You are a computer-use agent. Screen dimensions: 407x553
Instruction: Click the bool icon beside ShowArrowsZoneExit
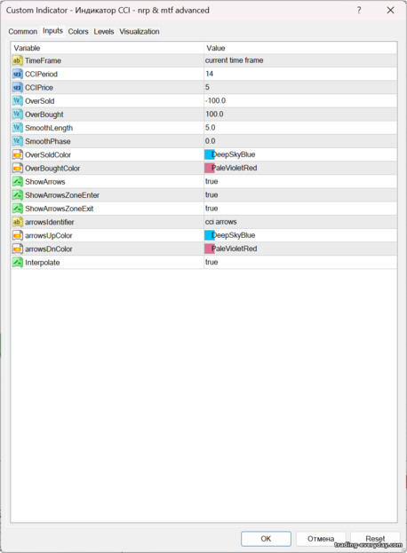click(17, 209)
